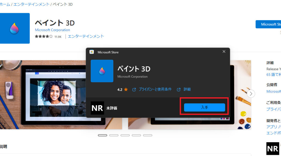Close the Microsoft Store dialog

pos(224,52)
